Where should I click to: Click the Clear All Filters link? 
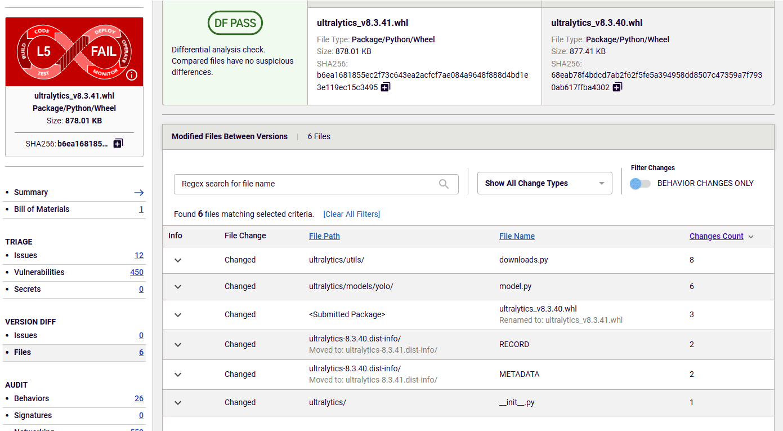tap(351, 214)
